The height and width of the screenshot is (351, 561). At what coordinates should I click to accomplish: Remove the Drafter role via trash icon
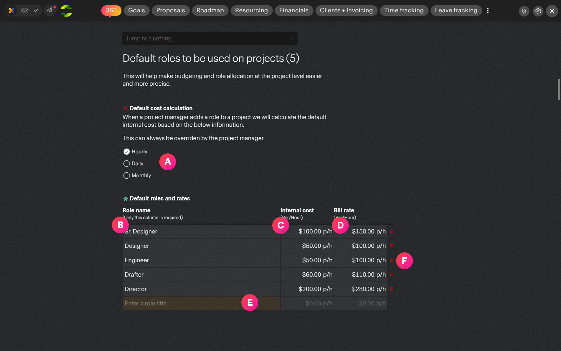click(392, 274)
